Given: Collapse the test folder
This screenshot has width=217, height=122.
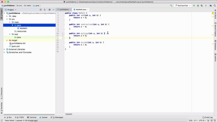Looking at the screenshot, I should 10,34.
